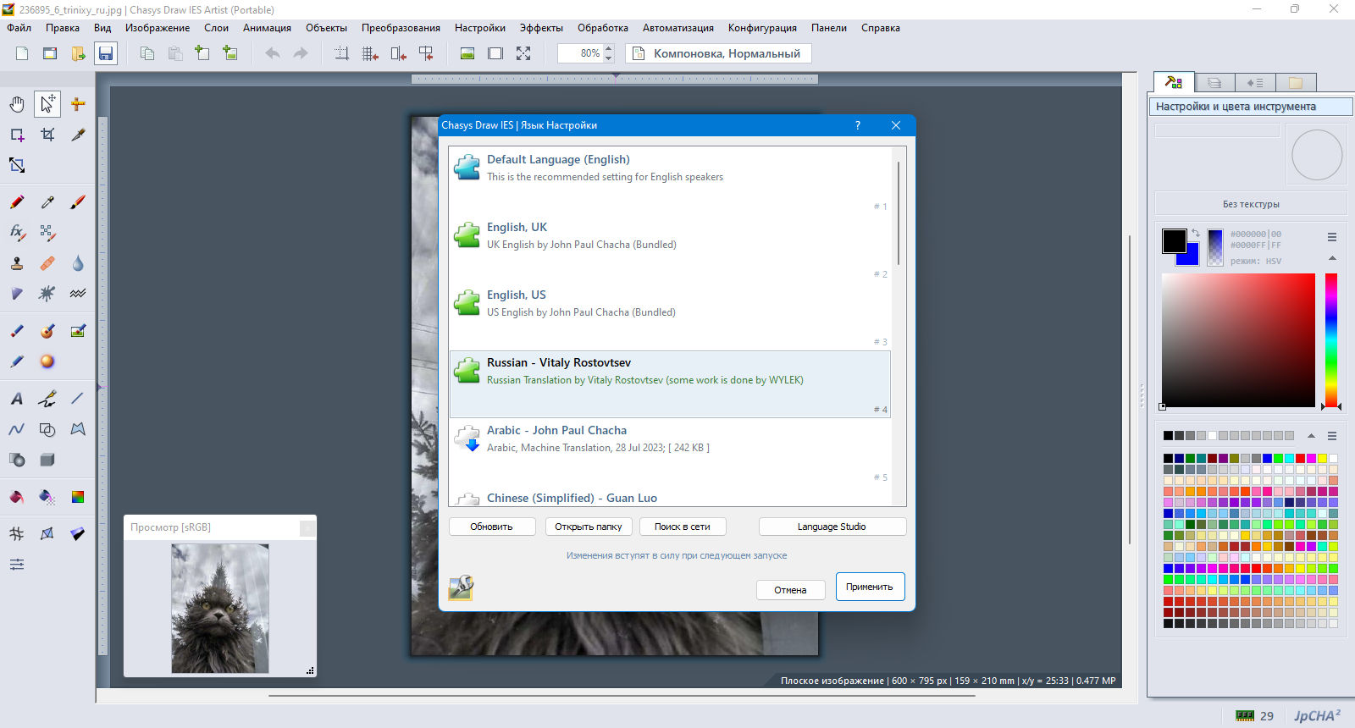Collapse the color picker triangle arrow
The height and width of the screenshot is (728, 1355).
pyautogui.click(x=1332, y=258)
